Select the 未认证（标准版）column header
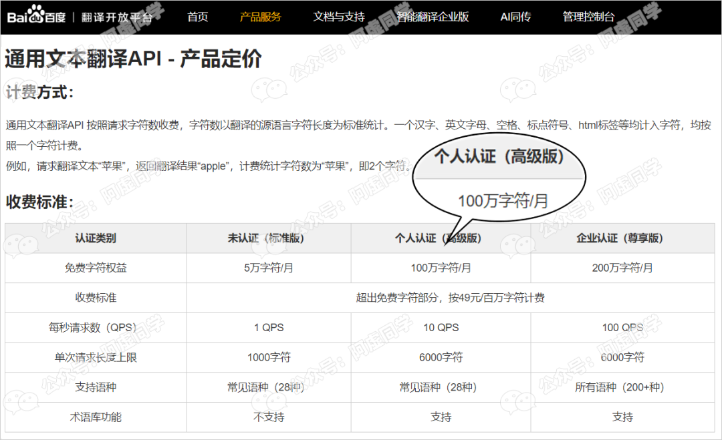The width and height of the screenshot is (722, 440). (x=269, y=238)
